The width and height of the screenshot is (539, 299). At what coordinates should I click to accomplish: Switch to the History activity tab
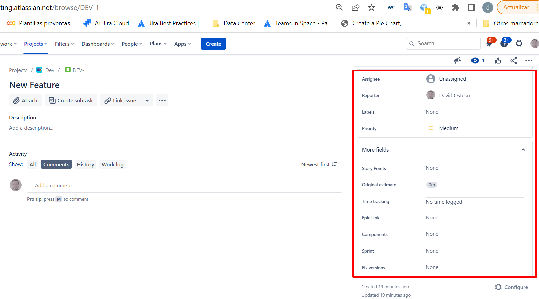click(x=85, y=164)
